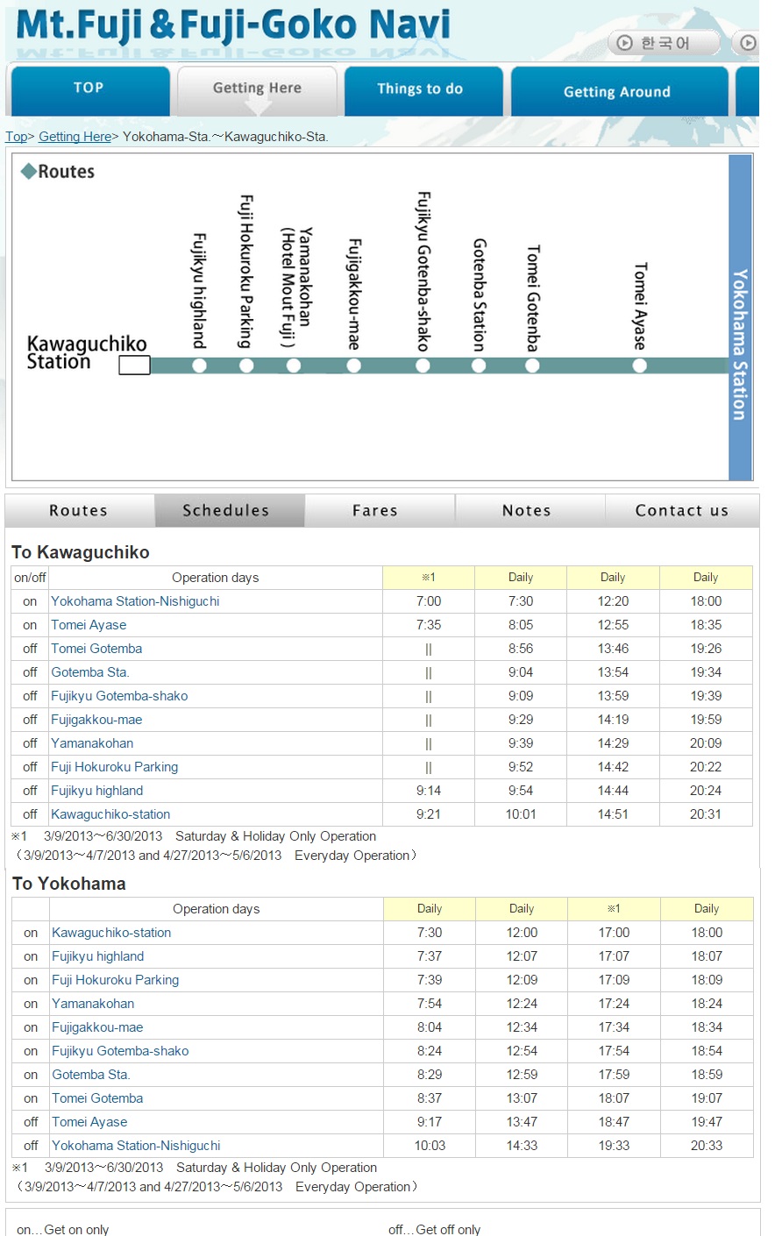Open Kawaguchiko-station link in To Kawaguchiko table
The height and width of the screenshot is (1236, 775).
(110, 814)
